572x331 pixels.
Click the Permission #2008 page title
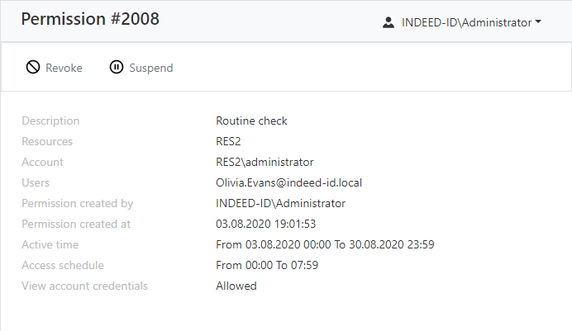[x=90, y=20]
